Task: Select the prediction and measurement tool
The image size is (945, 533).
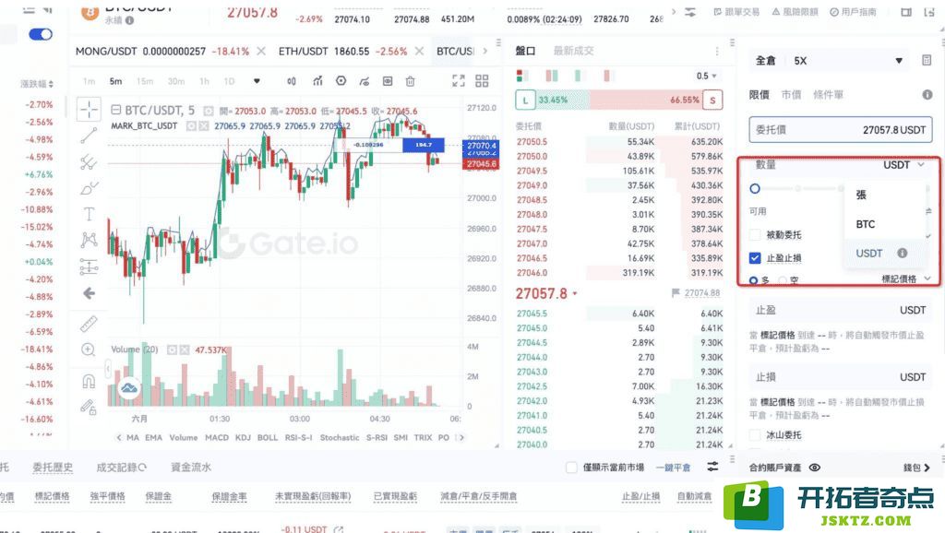Action: coord(89,266)
